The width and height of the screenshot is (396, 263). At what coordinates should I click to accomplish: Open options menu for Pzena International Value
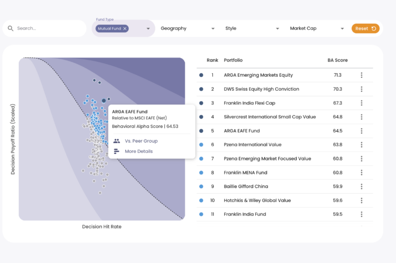(x=362, y=145)
